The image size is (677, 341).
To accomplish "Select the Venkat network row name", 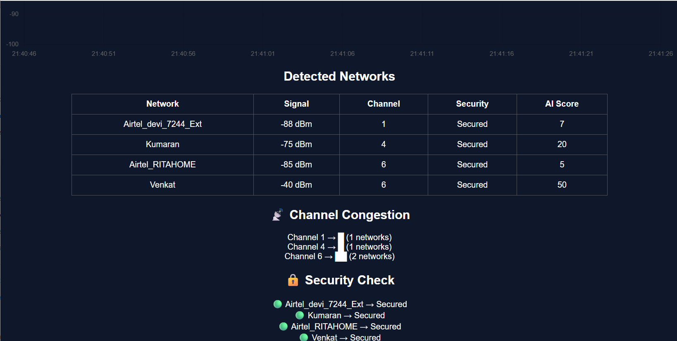I will (x=162, y=185).
